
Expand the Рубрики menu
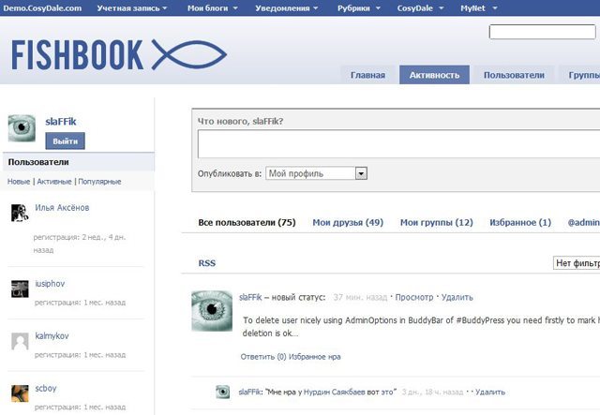point(359,8)
